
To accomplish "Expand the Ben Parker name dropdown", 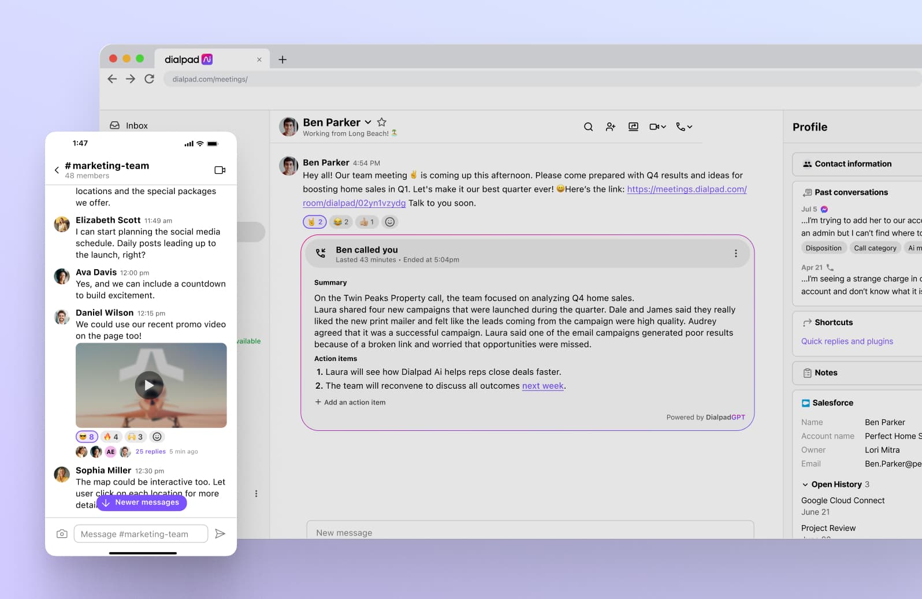I will coord(368,122).
